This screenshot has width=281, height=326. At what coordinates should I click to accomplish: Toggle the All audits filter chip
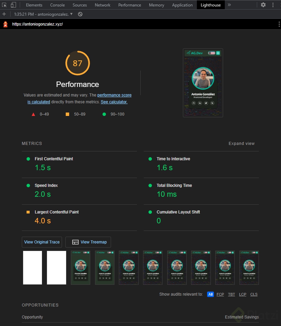(210, 294)
